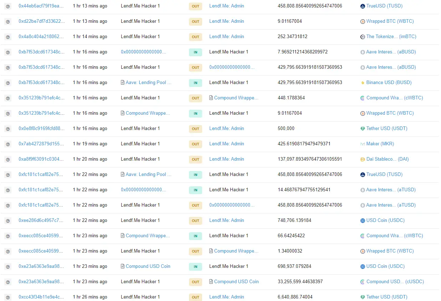Open USD Coin (USDC) link in the 698,937.079284 row

tap(385, 266)
